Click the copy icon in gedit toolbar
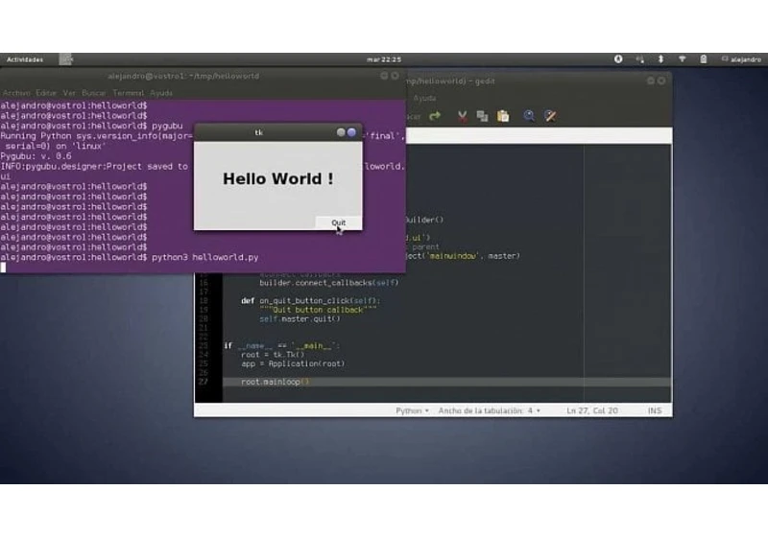The width and height of the screenshot is (768, 537). pos(483,116)
